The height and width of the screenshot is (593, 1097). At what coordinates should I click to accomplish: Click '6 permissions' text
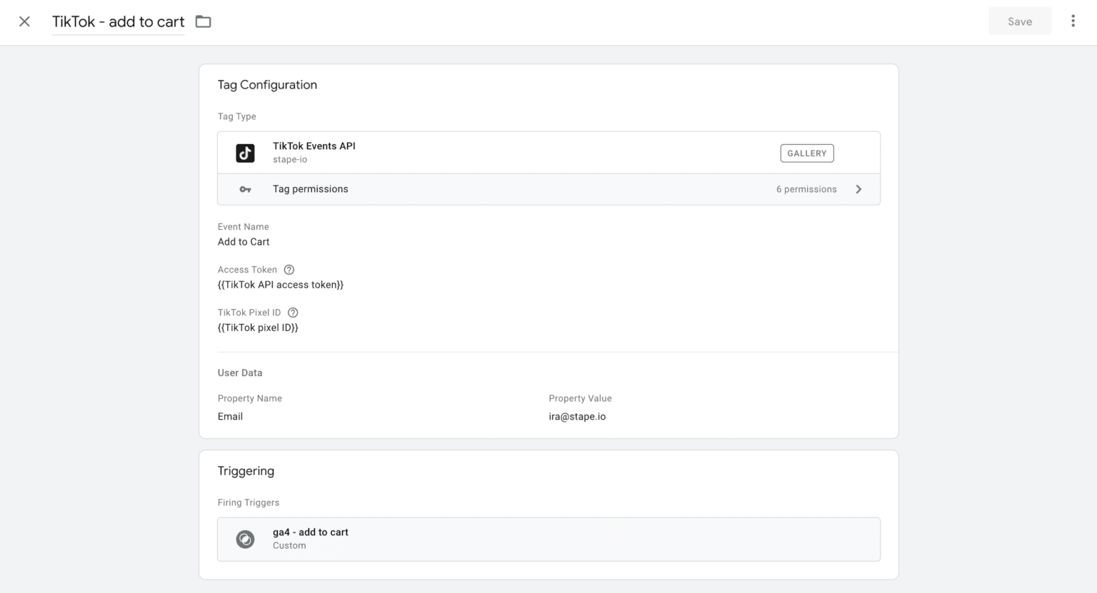(806, 189)
